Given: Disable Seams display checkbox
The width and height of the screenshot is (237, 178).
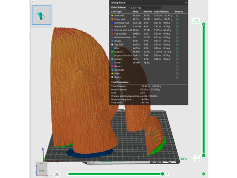Looking at the screenshot, I should pos(177,77).
